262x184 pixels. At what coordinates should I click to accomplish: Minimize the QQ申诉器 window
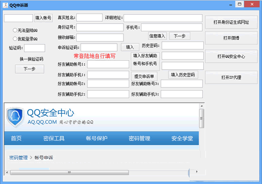(231, 5)
